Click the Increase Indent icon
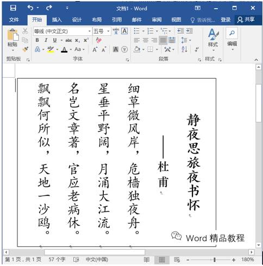 click(190, 31)
